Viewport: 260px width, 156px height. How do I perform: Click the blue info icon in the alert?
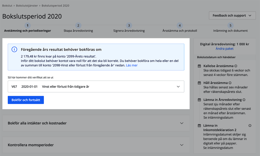(x=14, y=49)
